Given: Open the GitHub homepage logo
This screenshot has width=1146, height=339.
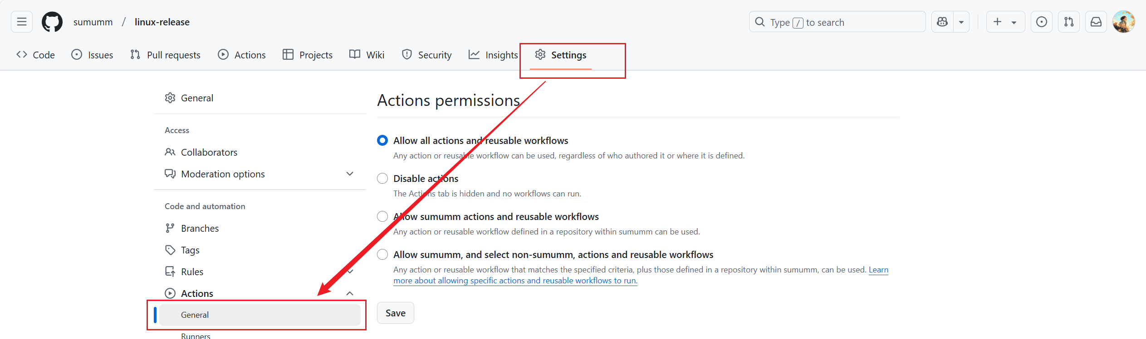Looking at the screenshot, I should [52, 22].
